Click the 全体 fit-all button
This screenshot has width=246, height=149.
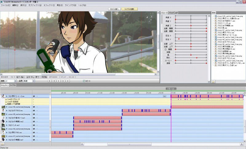tap(28, 77)
